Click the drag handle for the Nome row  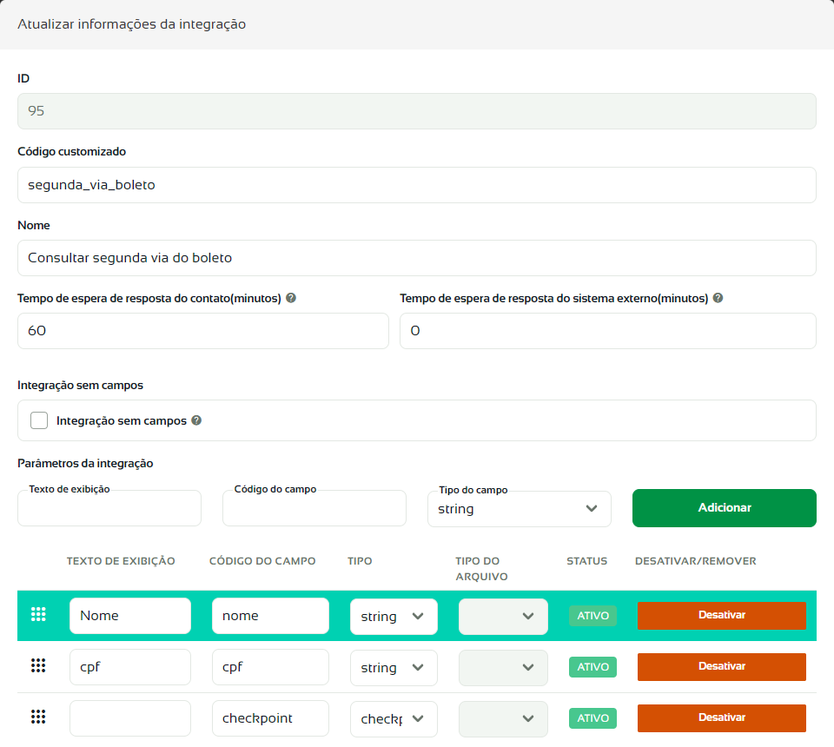38,615
